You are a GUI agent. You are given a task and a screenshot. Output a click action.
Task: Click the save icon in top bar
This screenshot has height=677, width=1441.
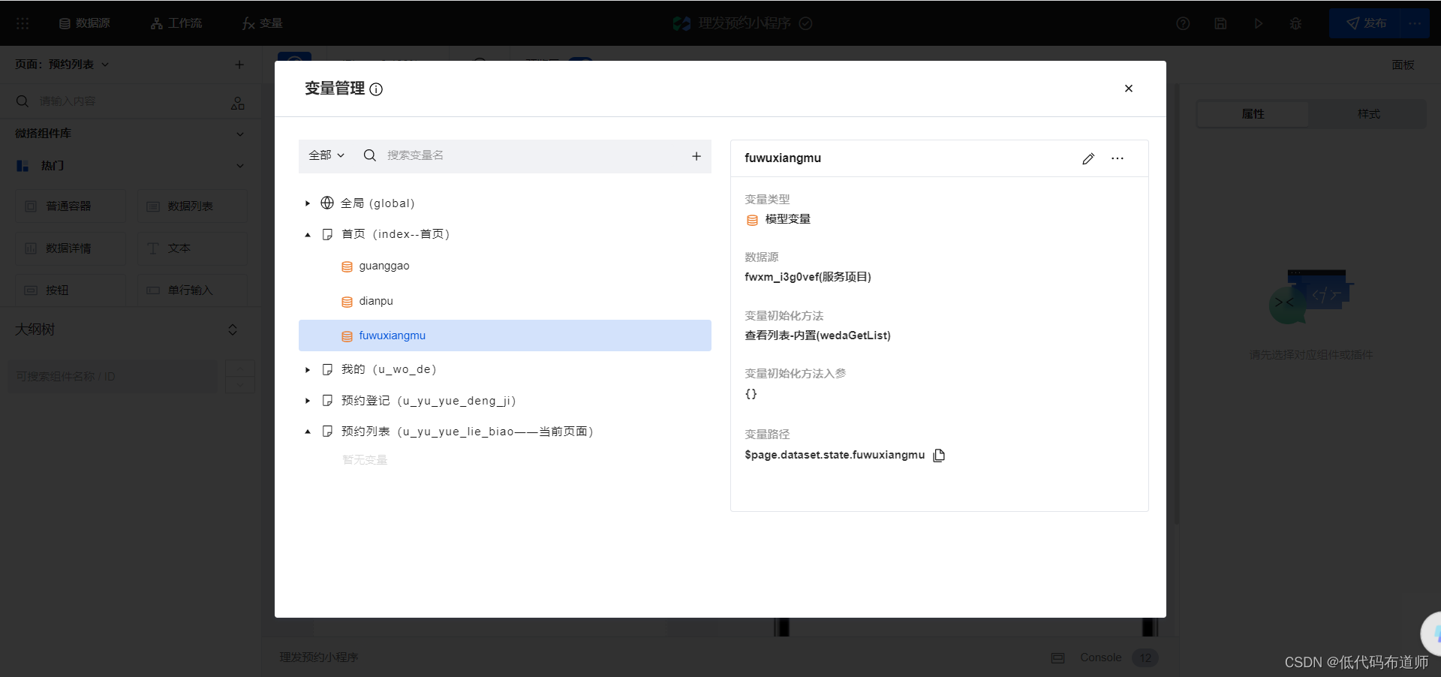(1220, 23)
